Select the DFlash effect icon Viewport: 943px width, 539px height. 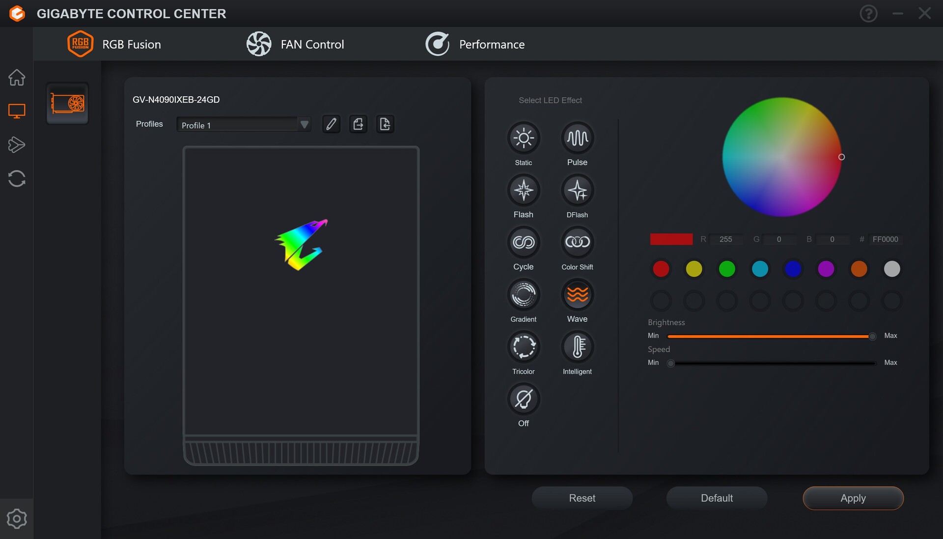tap(577, 191)
